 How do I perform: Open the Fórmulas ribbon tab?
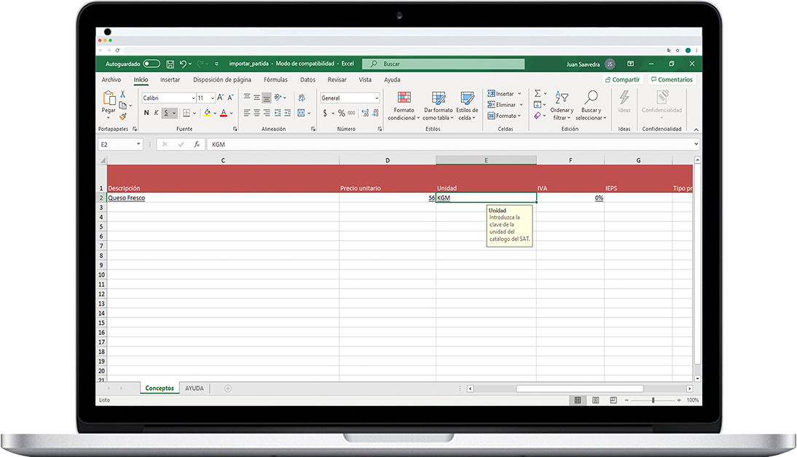click(275, 80)
